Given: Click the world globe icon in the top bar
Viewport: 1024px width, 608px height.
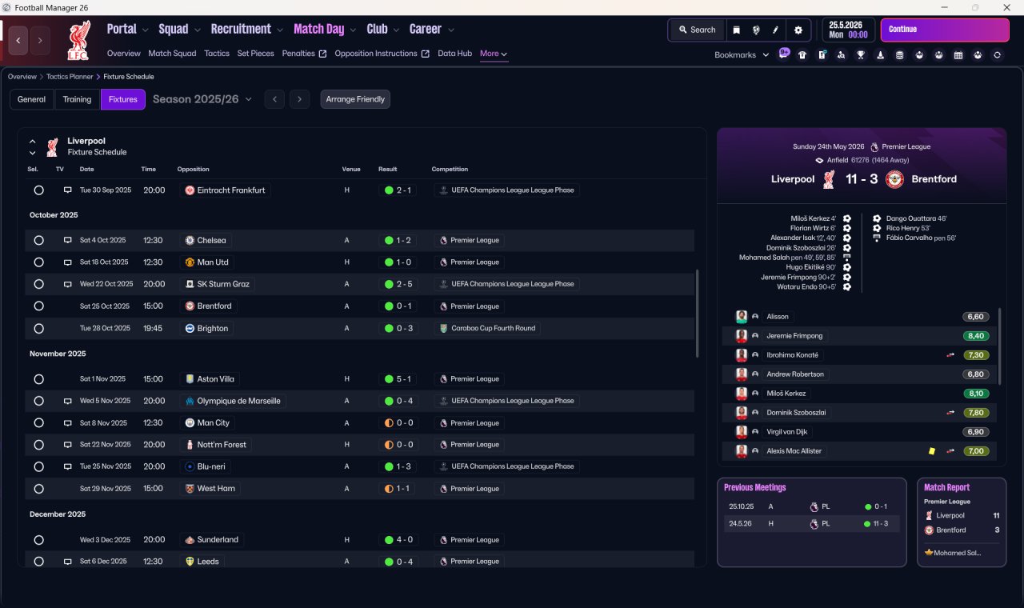Looking at the screenshot, I should tap(756, 30).
